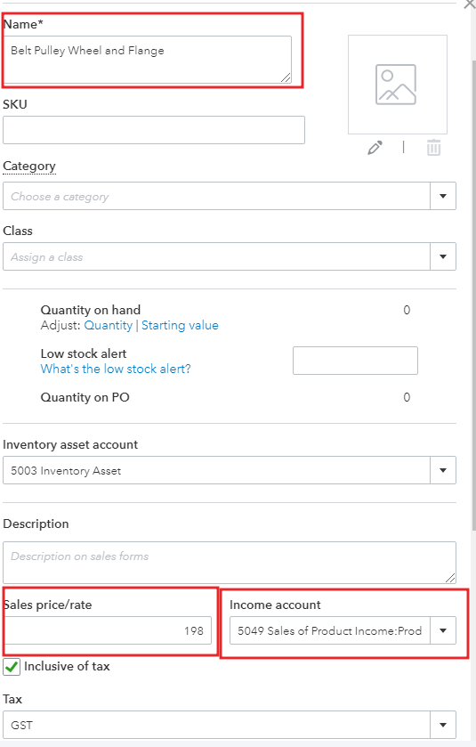Click the trash delete image icon

click(433, 148)
